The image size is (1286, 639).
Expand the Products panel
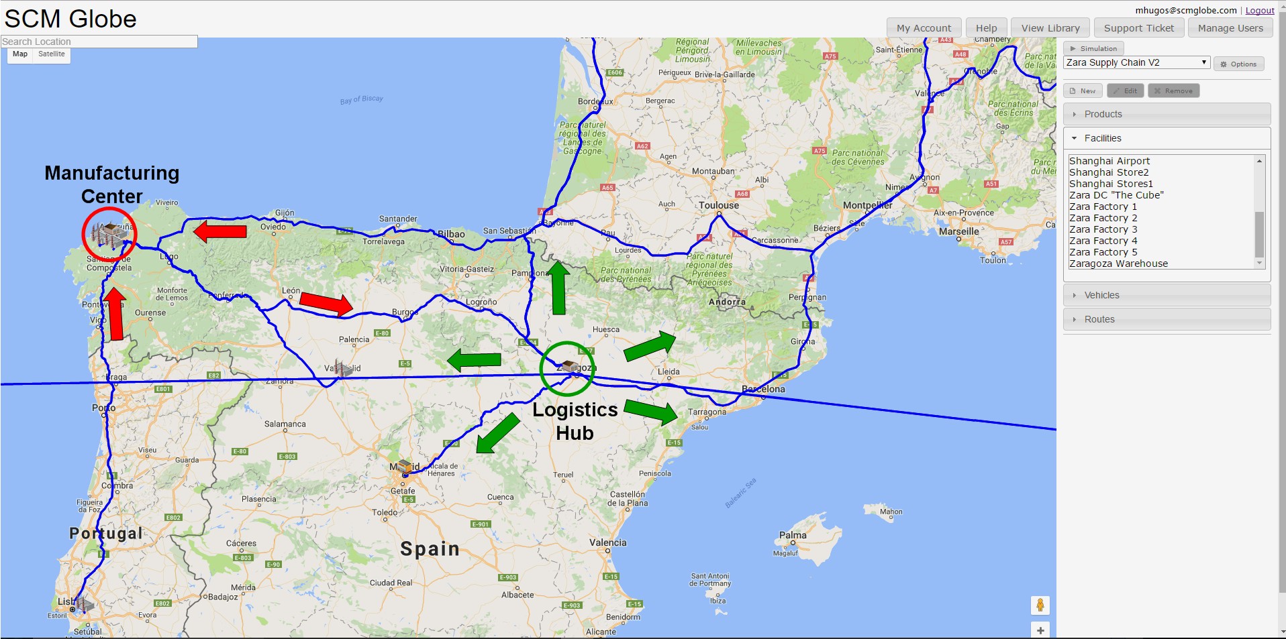(1167, 114)
